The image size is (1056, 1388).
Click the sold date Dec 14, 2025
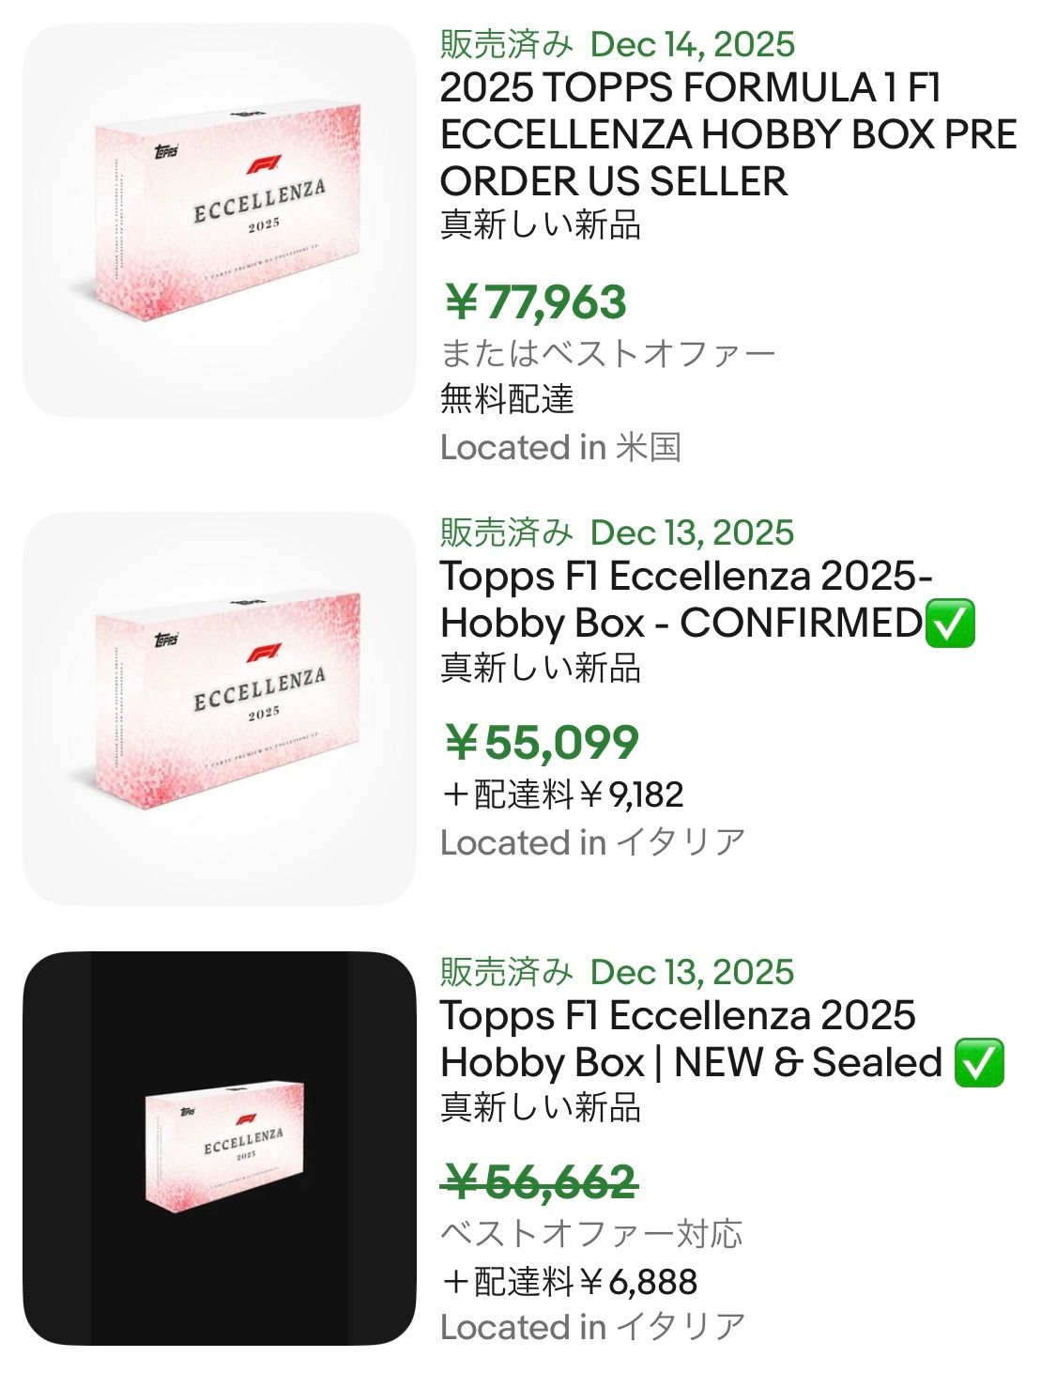[x=693, y=44]
